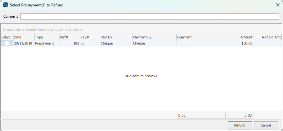Click the footer total under Amount column

(239, 115)
